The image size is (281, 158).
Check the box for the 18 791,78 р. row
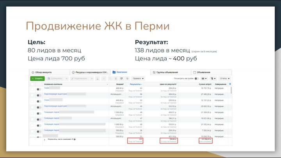[x=32, y=89]
